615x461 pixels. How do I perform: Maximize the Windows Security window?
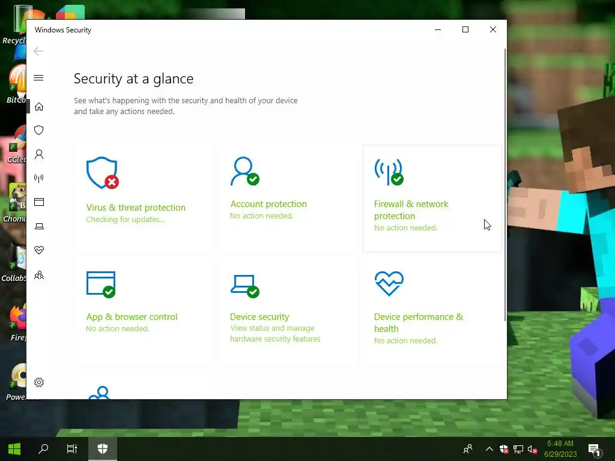coord(465,29)
